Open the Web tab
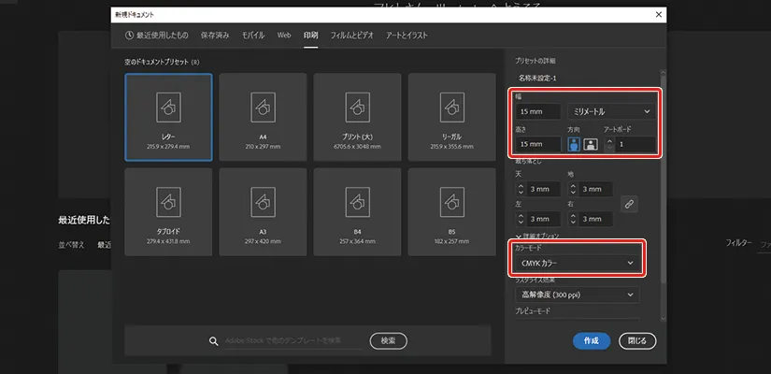The height and width of the screenshot is (374, 771). click(x=284, y=35)
